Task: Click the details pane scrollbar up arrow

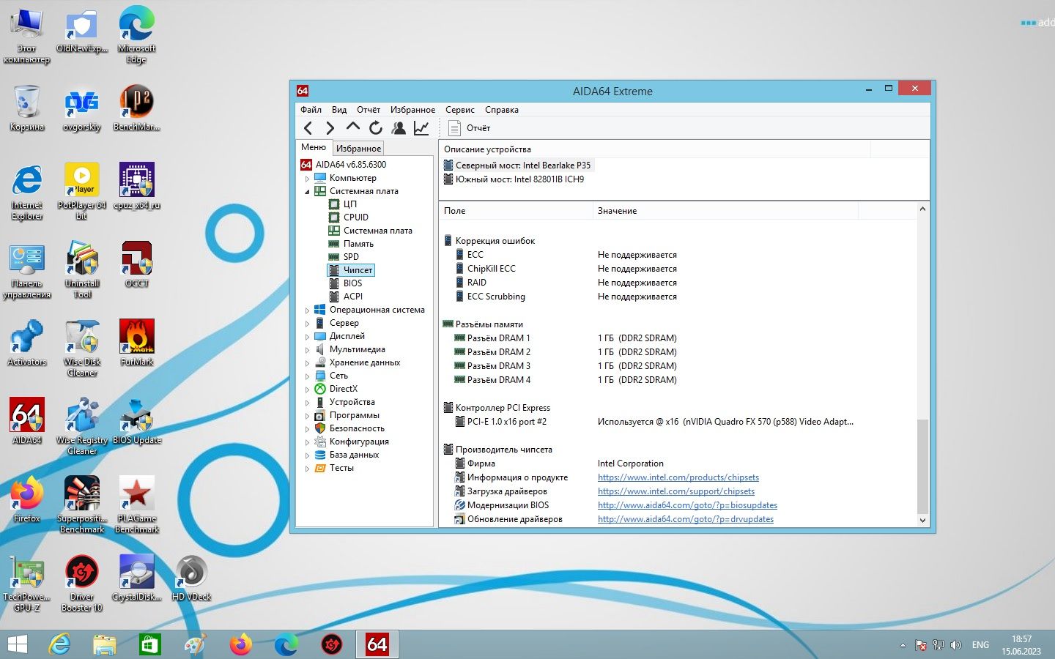Action: [x=922, y=209]
